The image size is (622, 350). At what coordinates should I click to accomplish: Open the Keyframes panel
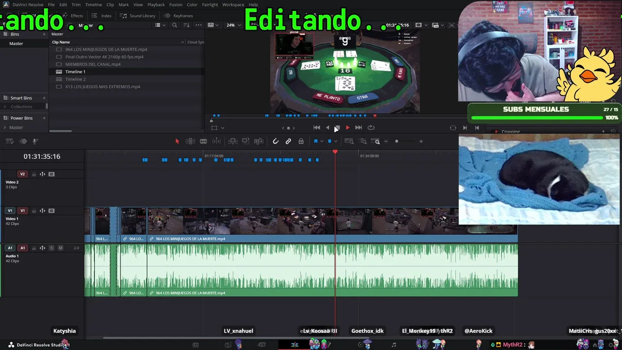(x=179, y=16)
